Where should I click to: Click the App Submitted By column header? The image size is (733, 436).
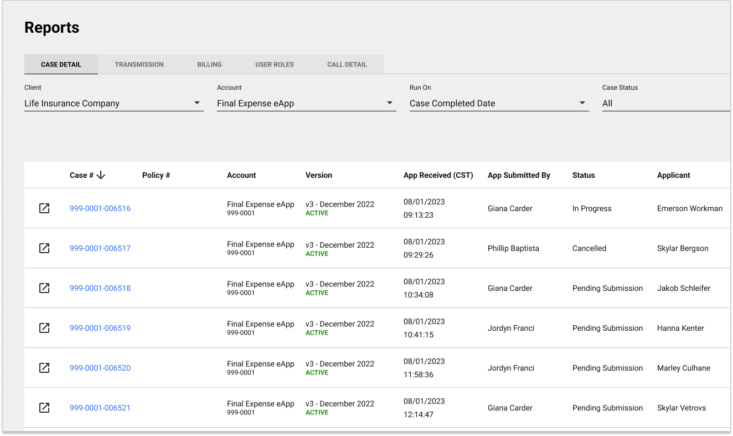point(519,175)
